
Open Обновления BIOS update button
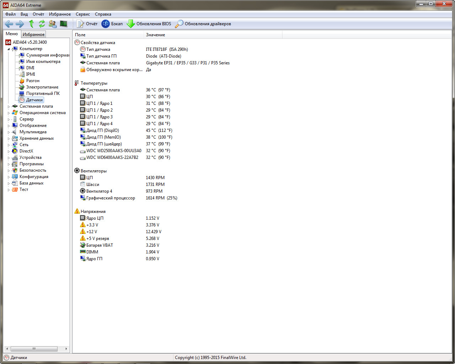coord(149,24)
